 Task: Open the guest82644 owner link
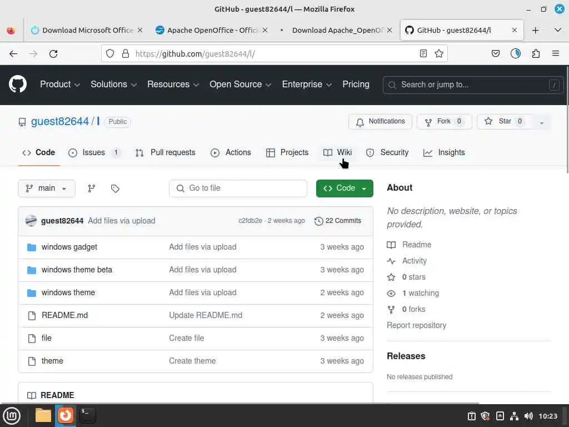[60, 121]
